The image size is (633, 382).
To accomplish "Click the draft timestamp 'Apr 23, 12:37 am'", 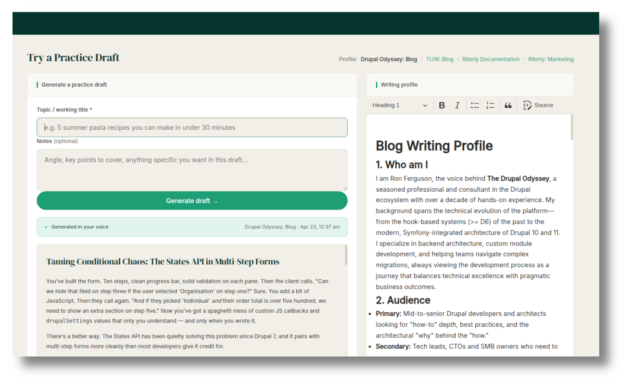I will tap(319, 227).
